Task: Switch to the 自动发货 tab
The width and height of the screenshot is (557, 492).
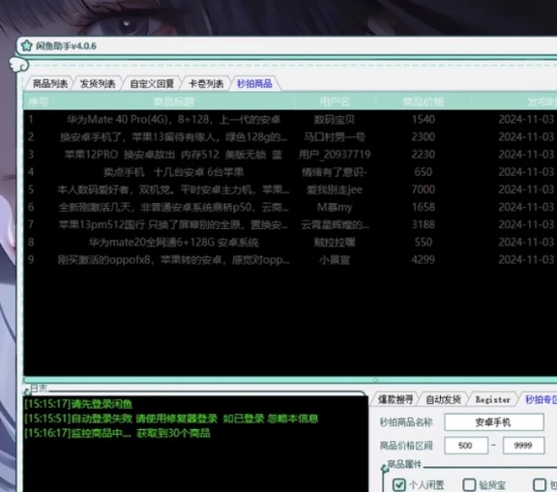Action: [x=443, y=400]
